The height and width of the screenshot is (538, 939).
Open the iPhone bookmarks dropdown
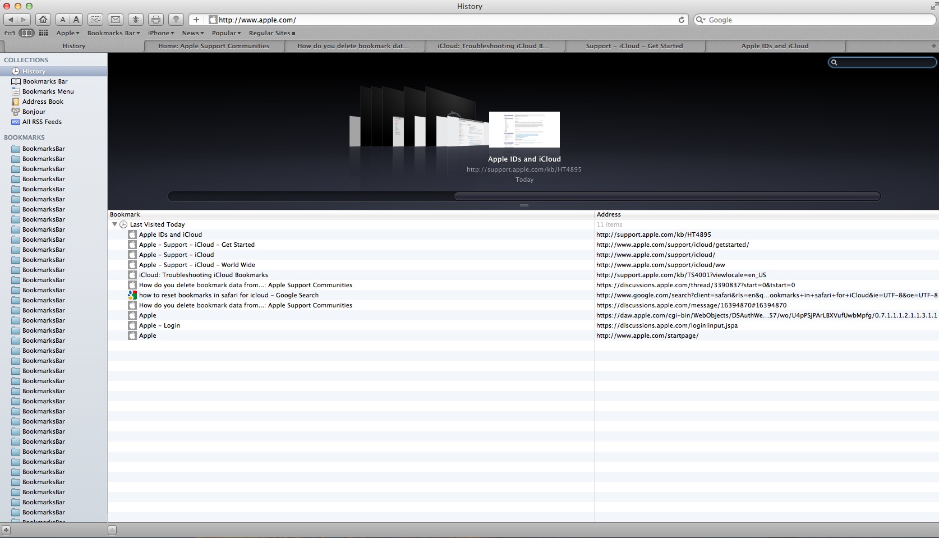(x=161, y=33)
